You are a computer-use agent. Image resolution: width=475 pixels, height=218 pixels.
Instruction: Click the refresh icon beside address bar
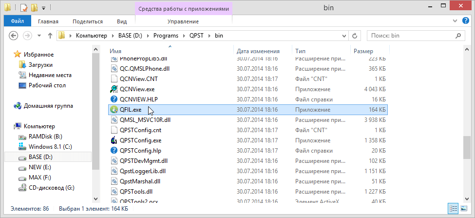(355, 36)
